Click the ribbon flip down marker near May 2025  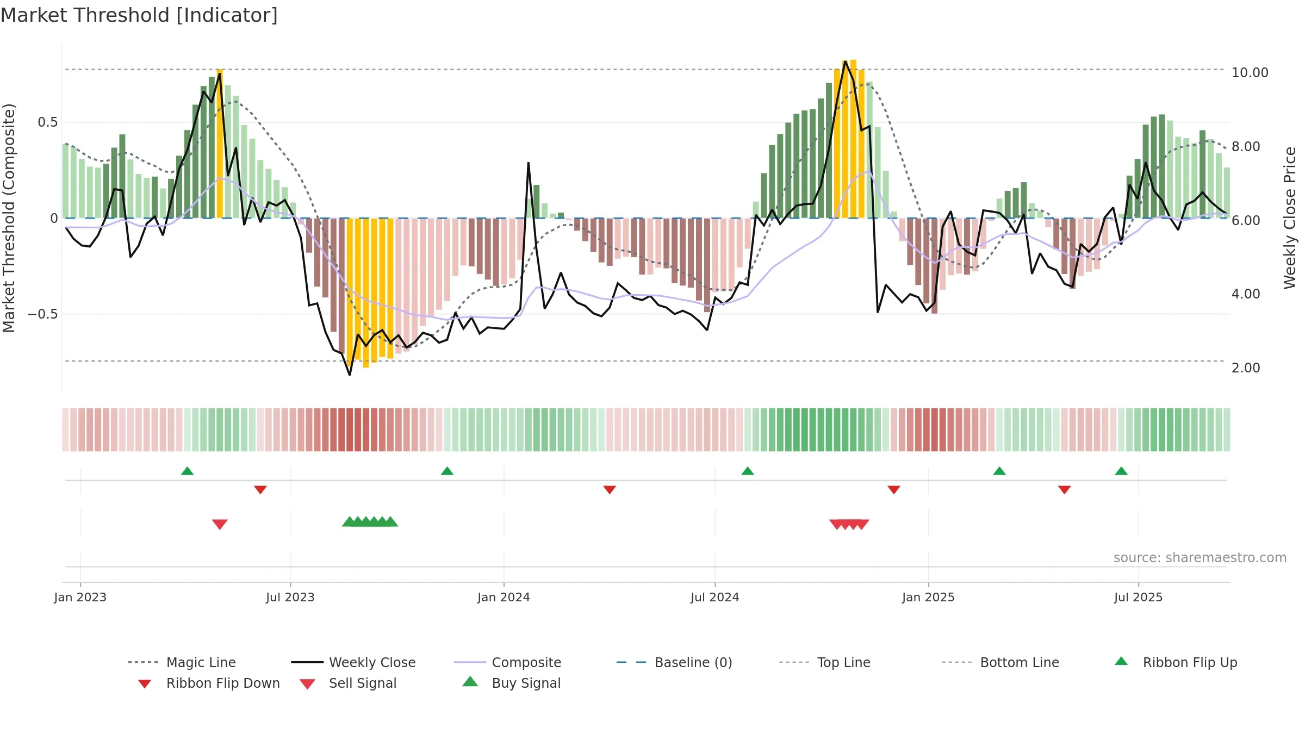pos(1065,490)
